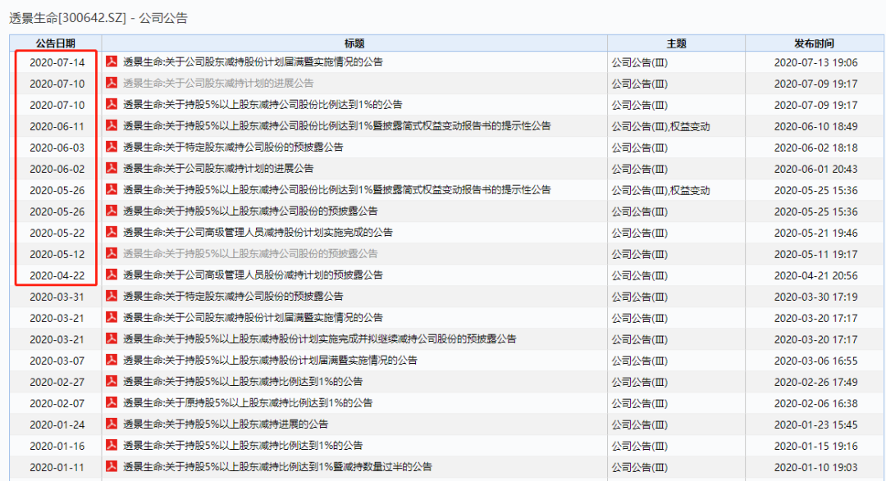Open PDF icon for the 2020-02-27 announcement
The image size is (886, 481).
coord(112,381)
